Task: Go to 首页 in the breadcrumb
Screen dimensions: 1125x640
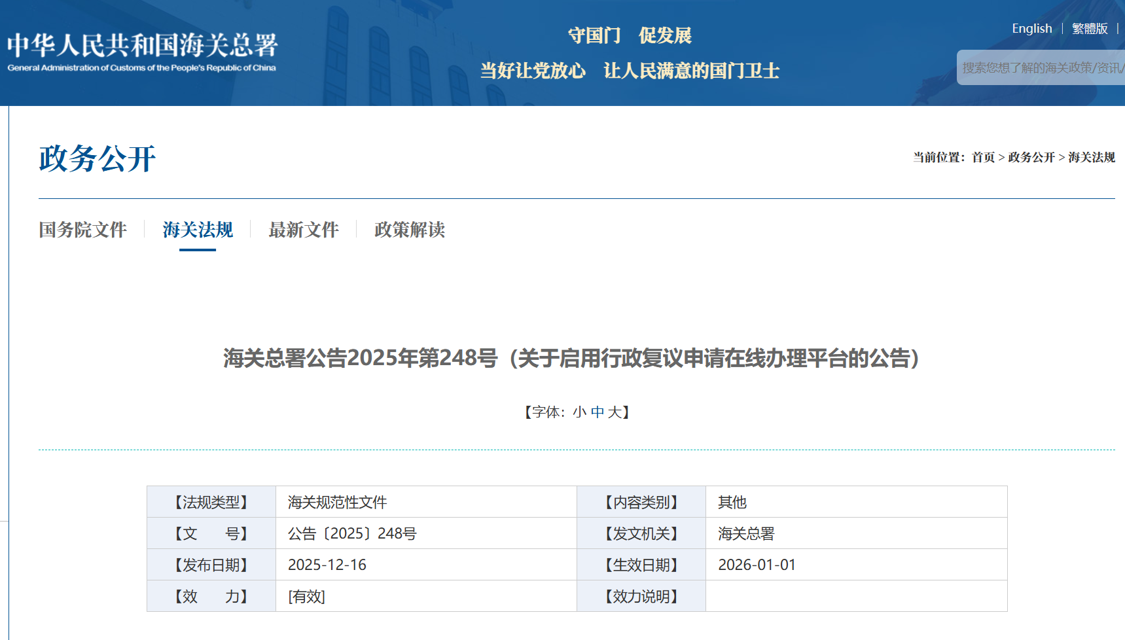Action: (x=983, y=157)
